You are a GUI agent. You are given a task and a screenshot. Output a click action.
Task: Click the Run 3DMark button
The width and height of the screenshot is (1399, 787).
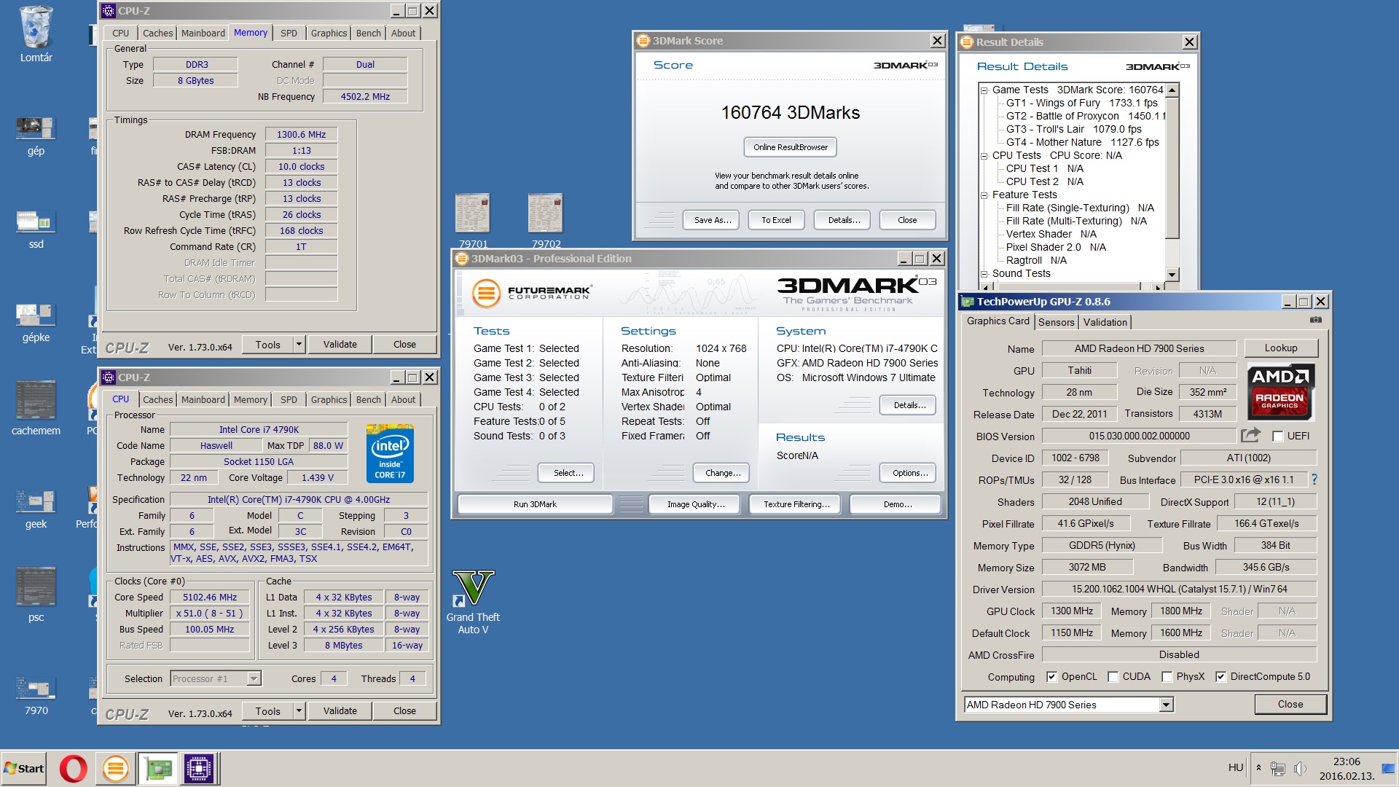tap(535, 504)
